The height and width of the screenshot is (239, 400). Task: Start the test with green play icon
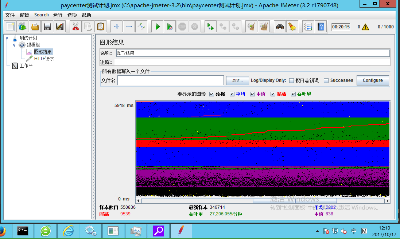158,27
